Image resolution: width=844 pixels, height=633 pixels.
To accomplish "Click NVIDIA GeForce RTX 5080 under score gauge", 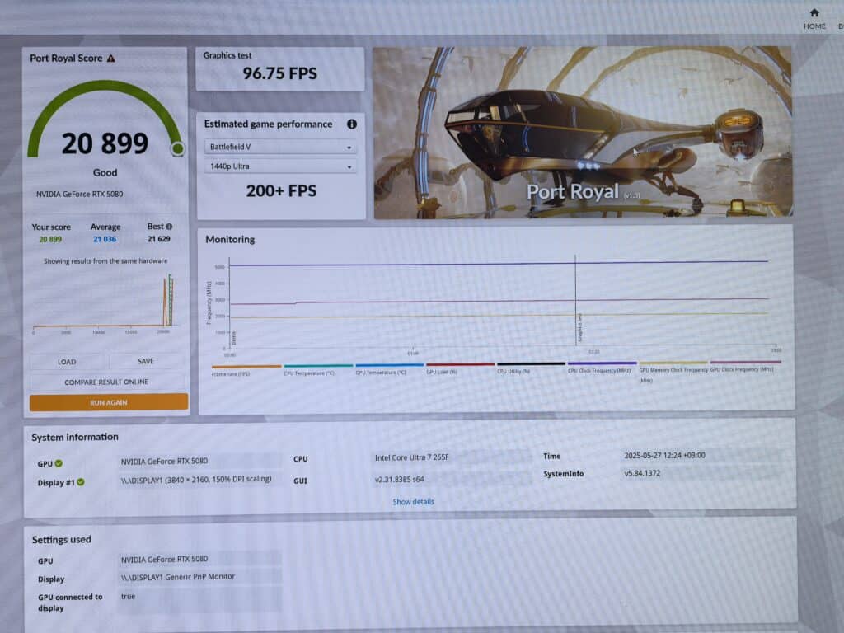I will point(80,194).
